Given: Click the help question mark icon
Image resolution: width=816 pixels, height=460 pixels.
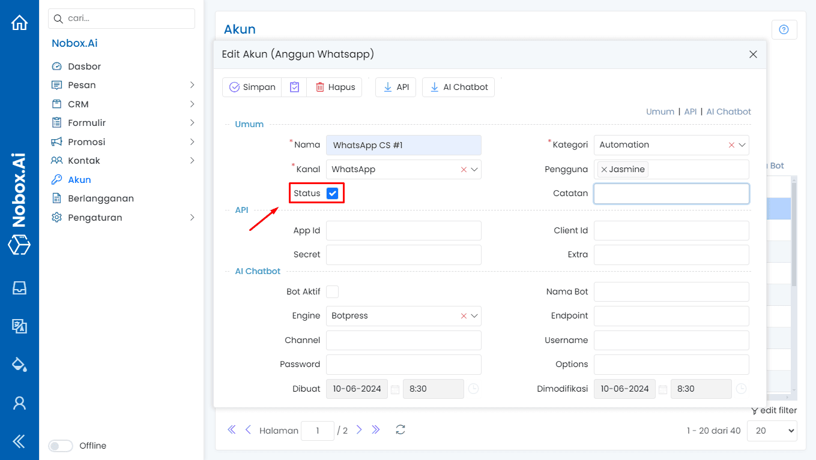Looking at the screenshot, I should point(784,29).
